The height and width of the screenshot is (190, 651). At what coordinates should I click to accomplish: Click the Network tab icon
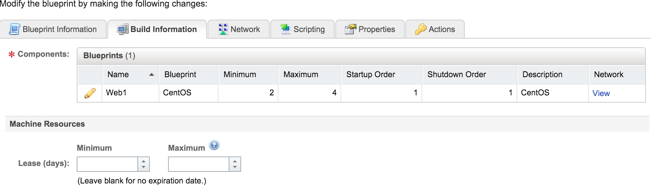(223, 29)
